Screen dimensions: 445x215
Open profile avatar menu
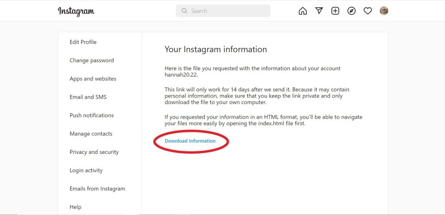384,11
